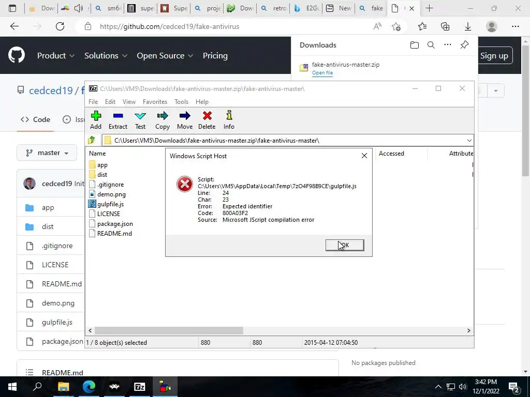Click the Name column header in 7-Zip
The height and width of the screenshot is (397, 530).
pyautogui.click(x=97, y=153)
